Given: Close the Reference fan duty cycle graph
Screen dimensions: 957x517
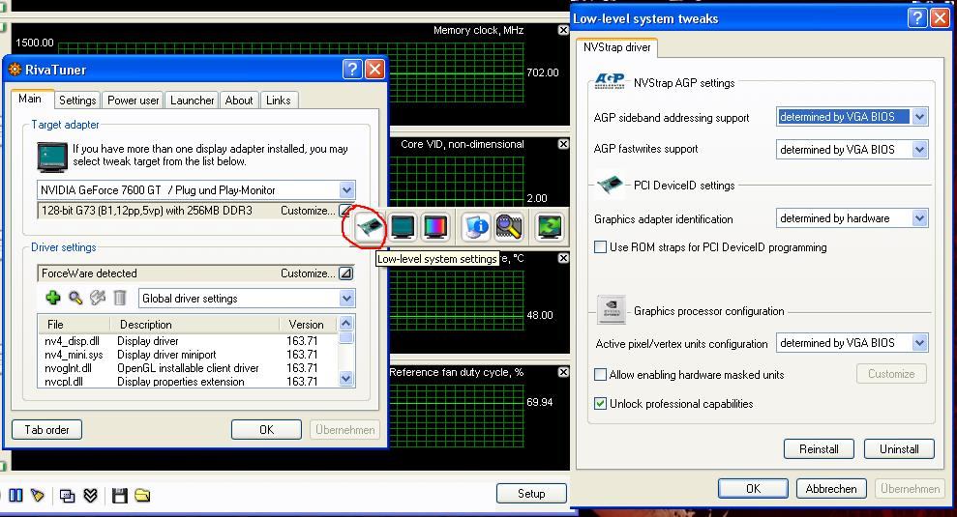Looking at the screenshot, I should (563, 372).
